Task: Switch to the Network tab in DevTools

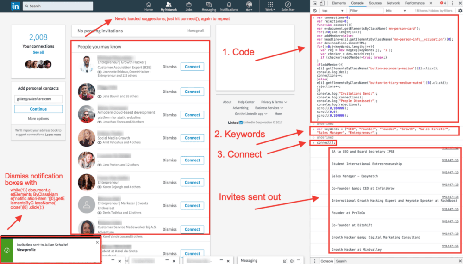Action: point(393,3)
